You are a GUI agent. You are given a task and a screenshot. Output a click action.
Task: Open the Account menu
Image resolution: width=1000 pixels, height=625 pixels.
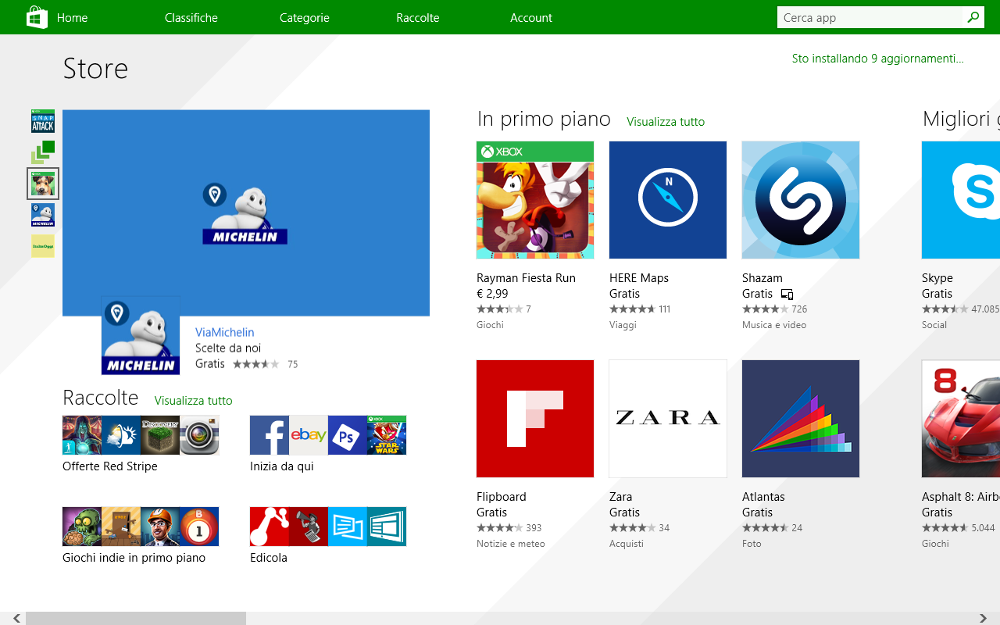(x=531, y=17)
